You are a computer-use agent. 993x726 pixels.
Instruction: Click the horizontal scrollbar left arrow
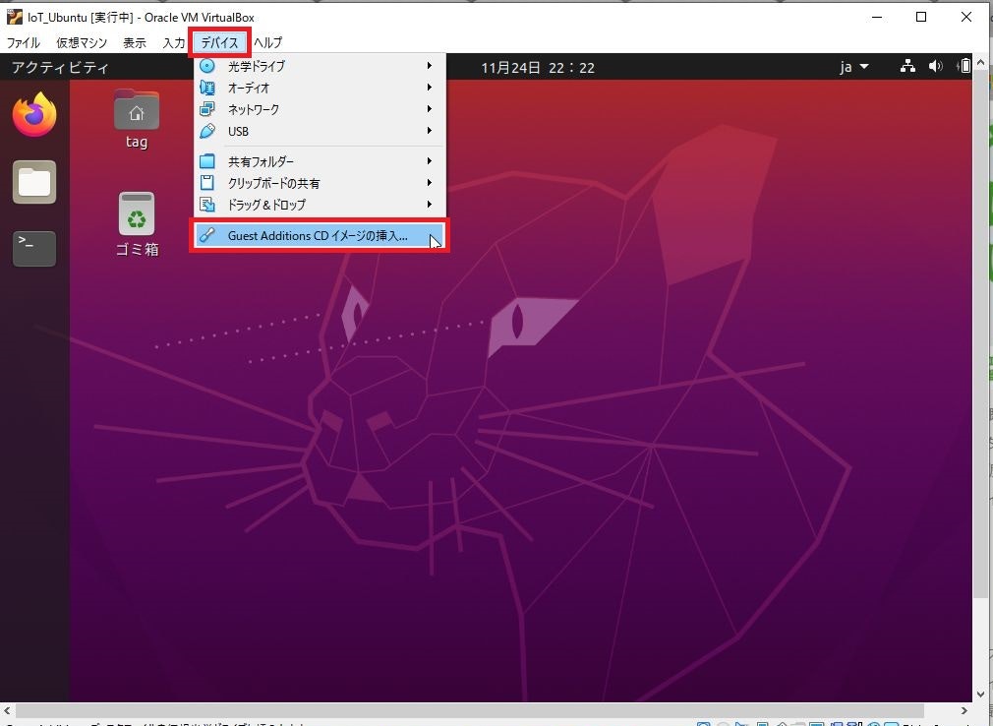coord(7,711)
